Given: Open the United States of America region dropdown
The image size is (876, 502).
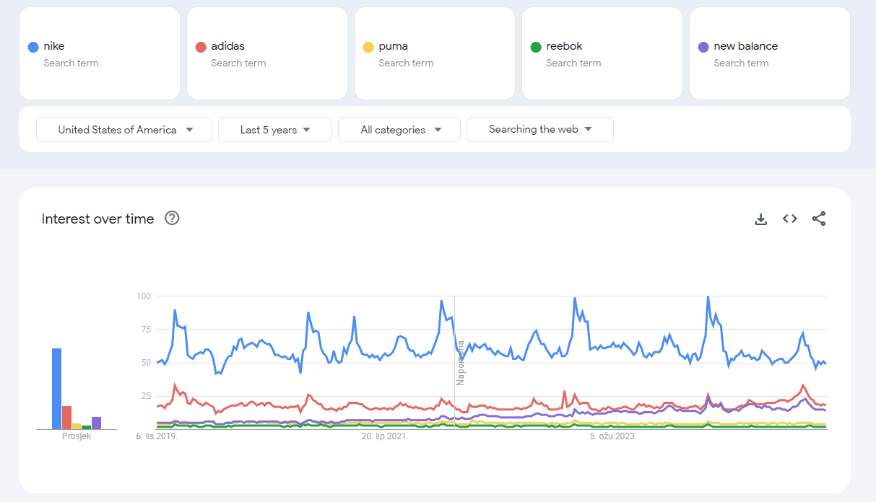Looking at the screenshot, I should click(x=124, y=130).
